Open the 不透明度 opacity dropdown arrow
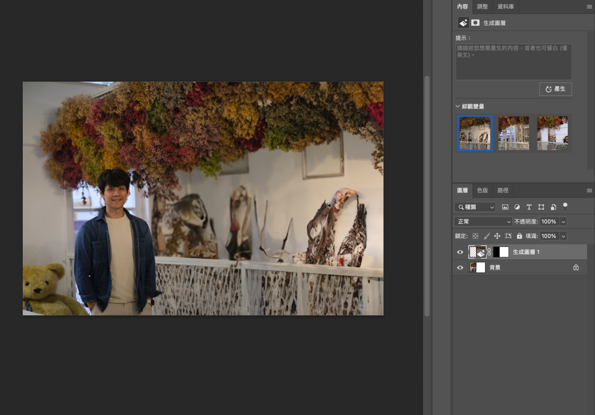The height and width of the screenshot is (415, 595). point(563,222)
